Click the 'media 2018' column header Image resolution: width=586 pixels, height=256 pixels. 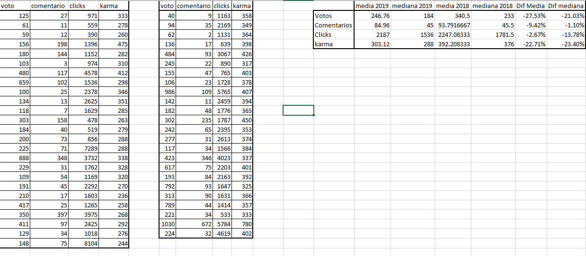tap(453, 6)
